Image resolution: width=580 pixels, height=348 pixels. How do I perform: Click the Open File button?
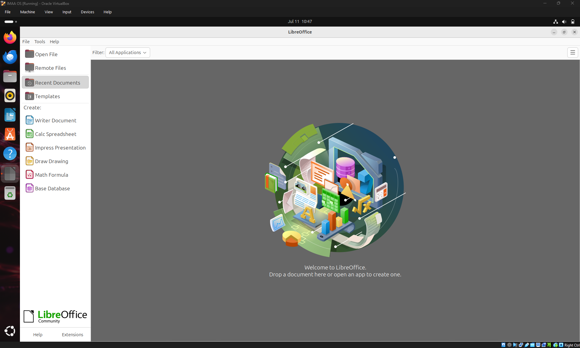pyautogui.click(x=55, y=54)
